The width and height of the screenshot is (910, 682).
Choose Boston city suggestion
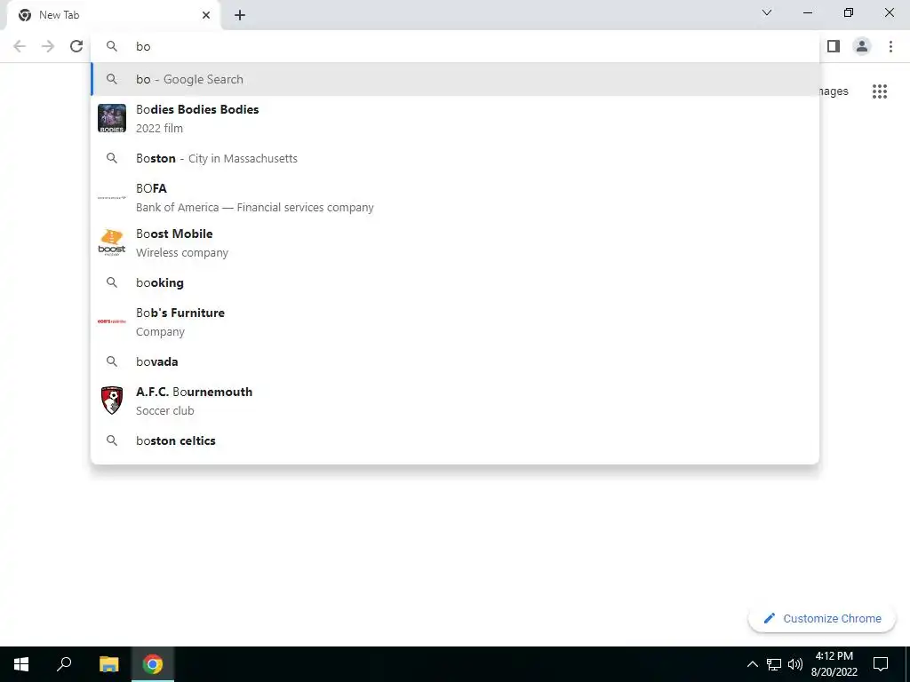pyautogui.click(x=456, y=158)
